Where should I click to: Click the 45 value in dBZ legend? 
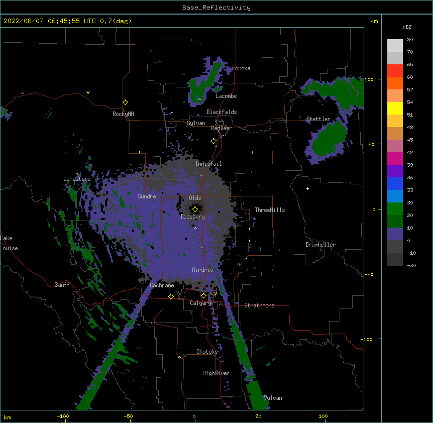tap(410, 140)
